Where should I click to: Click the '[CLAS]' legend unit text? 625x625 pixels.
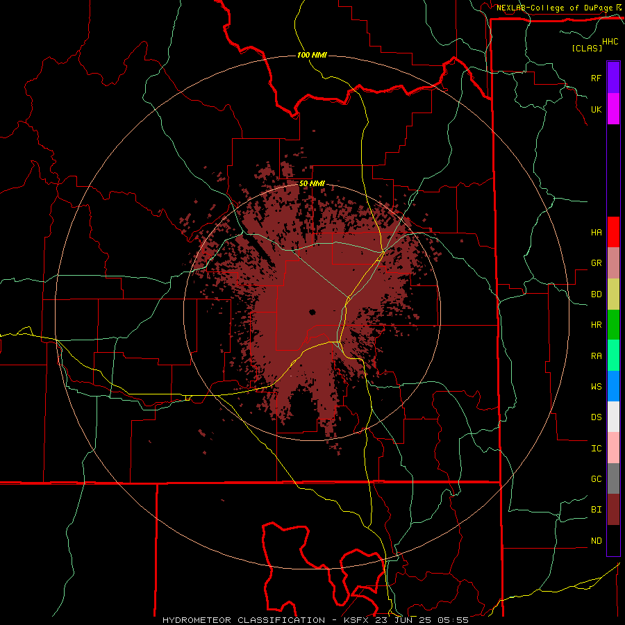coord(587,48)
